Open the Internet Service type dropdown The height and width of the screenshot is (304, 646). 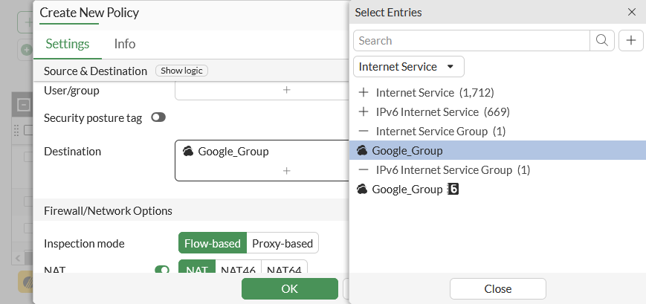[408, 67]
